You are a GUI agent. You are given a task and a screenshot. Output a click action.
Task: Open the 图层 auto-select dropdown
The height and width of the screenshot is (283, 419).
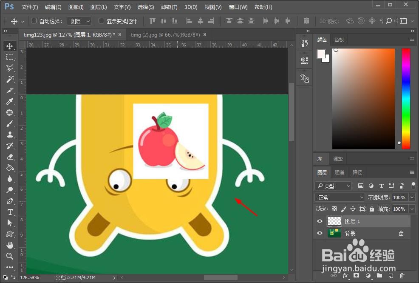[79, 21]
